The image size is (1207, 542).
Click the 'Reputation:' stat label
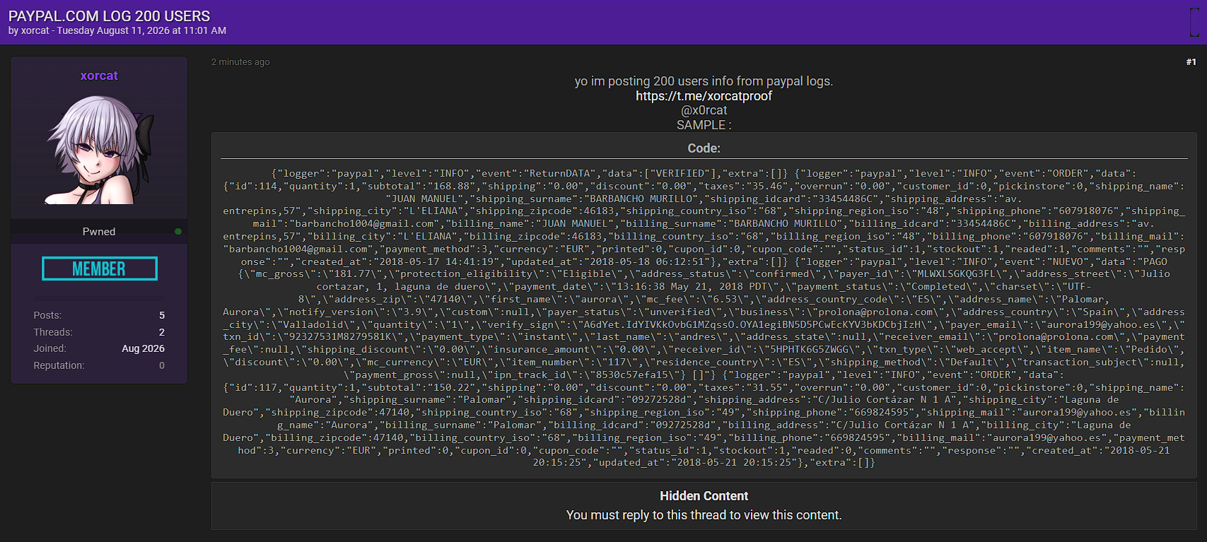[x=59, y=365]
